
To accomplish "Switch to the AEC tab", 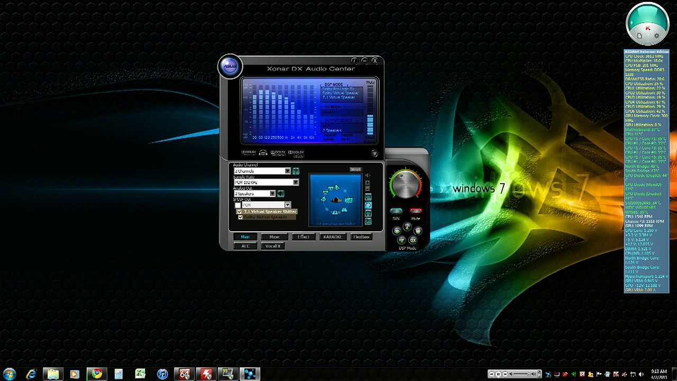I will point(245,246).
